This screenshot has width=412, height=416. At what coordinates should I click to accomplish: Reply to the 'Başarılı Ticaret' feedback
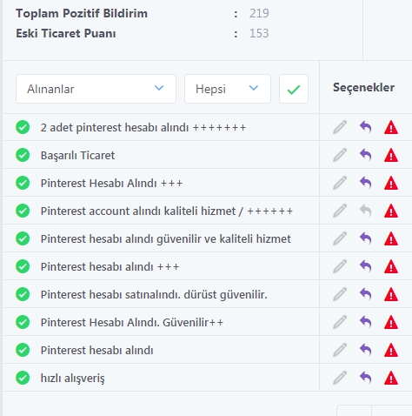(366, 155)
